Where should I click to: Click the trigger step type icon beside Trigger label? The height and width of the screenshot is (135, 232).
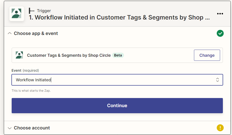31,11
